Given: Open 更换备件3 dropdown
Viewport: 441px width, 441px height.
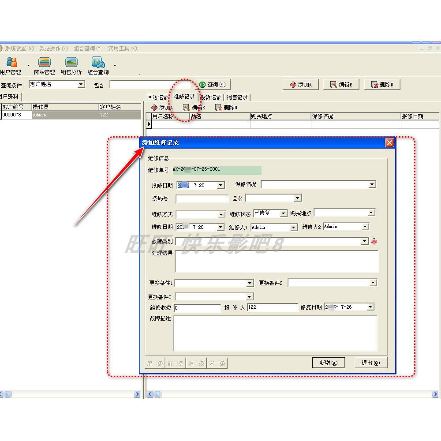Looking at the screenshot, I should tap(249, 296).
